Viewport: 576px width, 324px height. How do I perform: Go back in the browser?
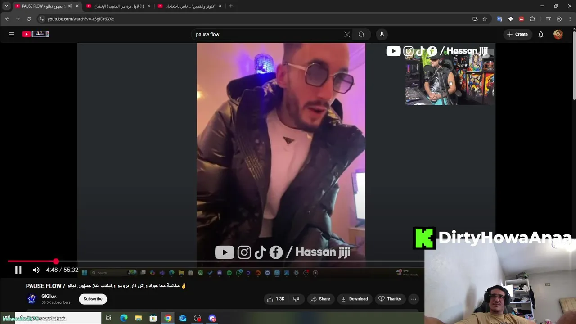click(7, 19)
